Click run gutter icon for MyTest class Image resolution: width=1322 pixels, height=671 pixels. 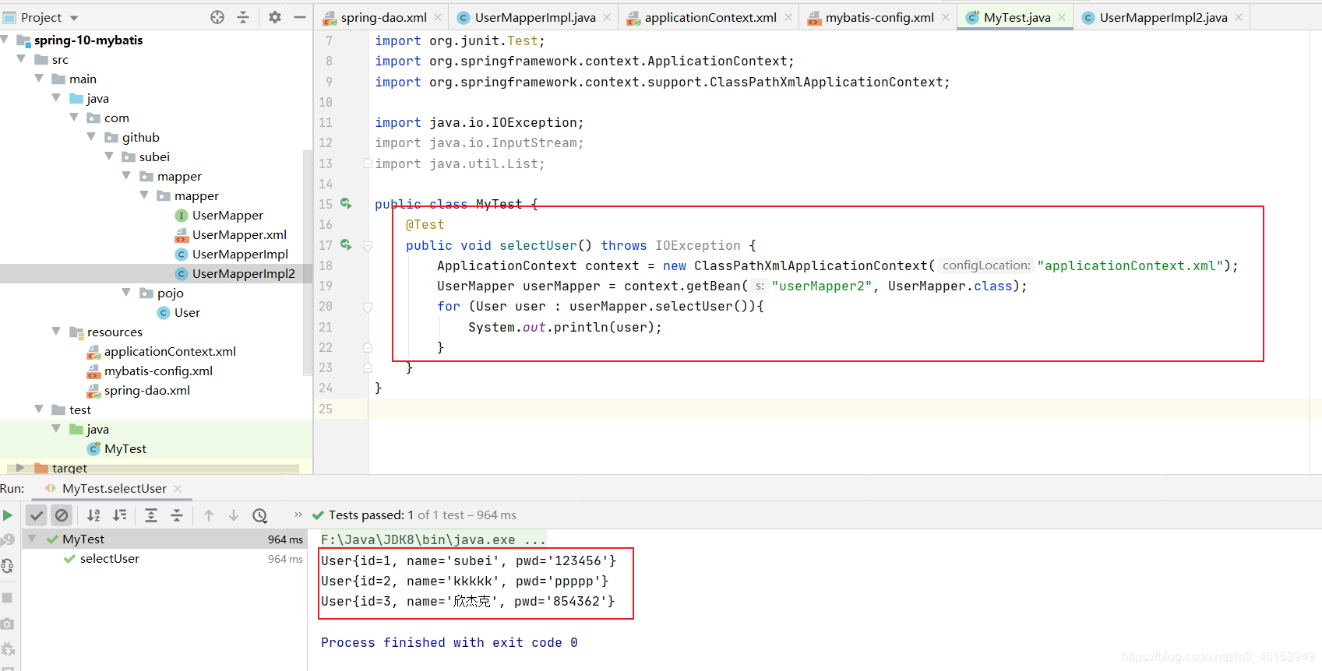point(346,204)
